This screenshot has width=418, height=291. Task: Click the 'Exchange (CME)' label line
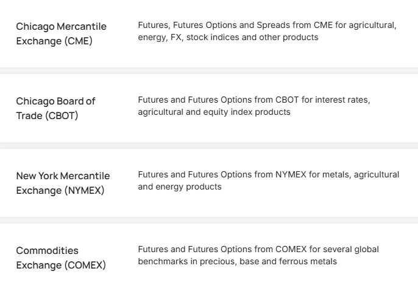[54, 41]
